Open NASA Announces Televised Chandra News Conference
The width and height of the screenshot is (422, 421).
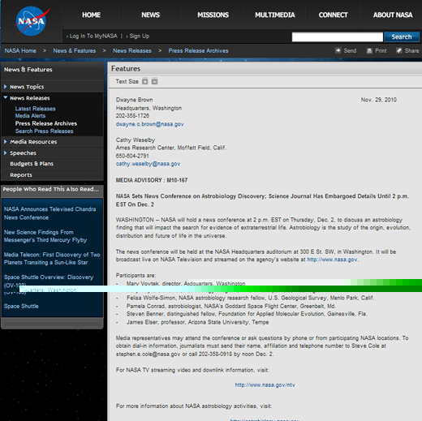[50, 213]
